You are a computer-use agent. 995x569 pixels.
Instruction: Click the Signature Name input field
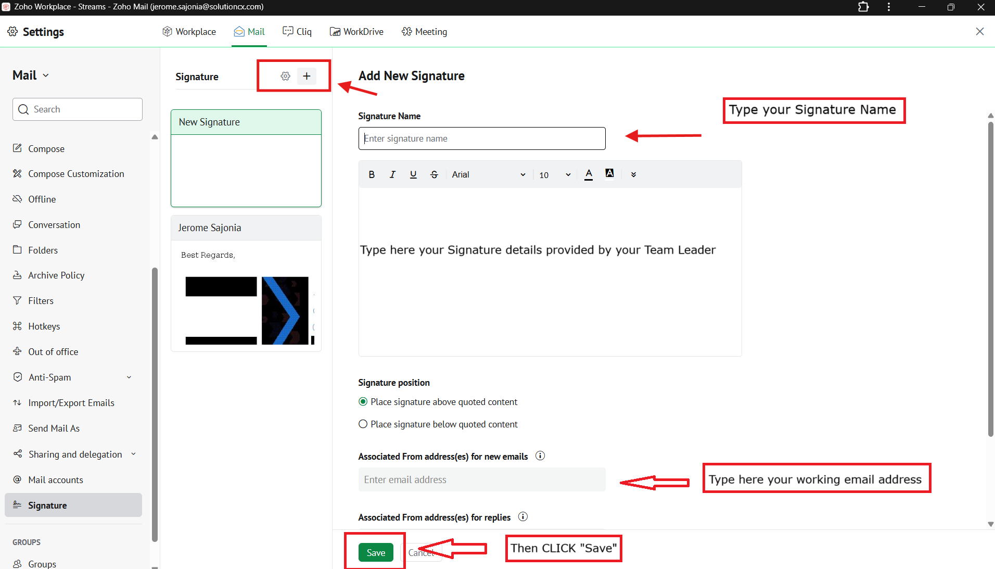[x=481, y=138]
